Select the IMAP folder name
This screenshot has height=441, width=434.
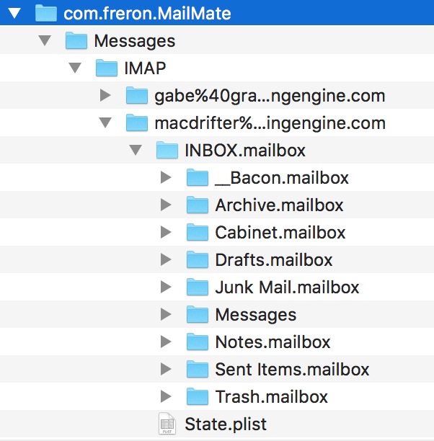[145, 68]
